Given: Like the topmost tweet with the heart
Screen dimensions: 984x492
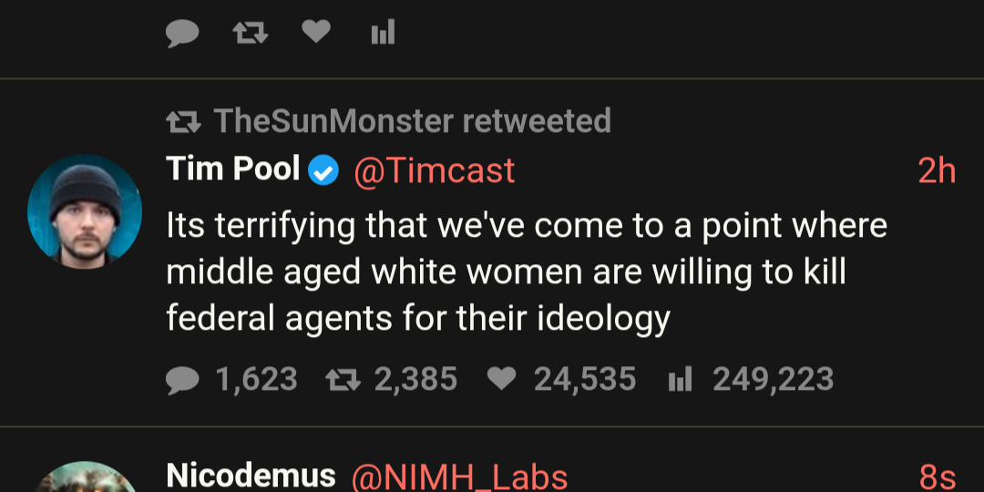Looking at the screenshot, I should [x=315, y=33].
